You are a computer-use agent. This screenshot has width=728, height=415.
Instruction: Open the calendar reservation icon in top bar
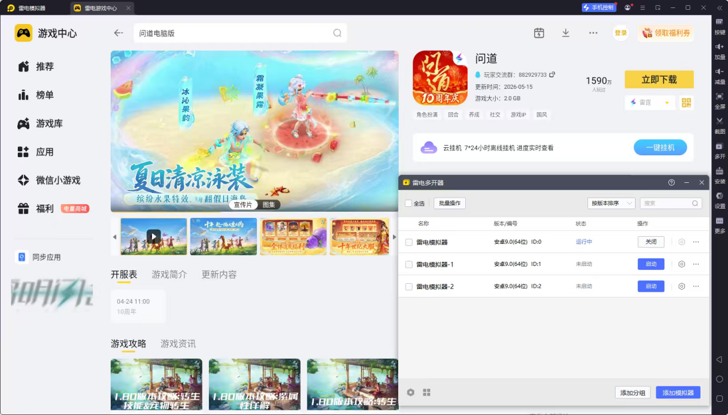(539, 33)
